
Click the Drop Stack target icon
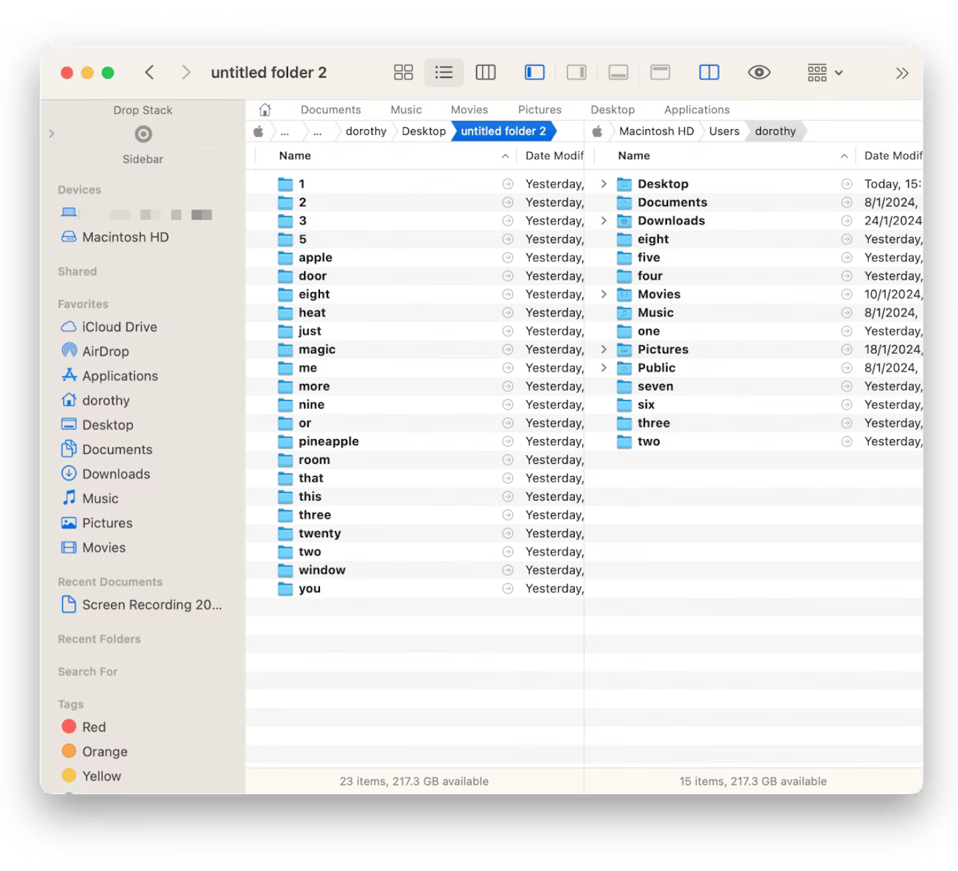[x=143, y=134]
